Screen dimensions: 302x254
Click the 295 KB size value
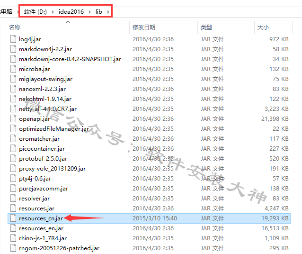279,248
